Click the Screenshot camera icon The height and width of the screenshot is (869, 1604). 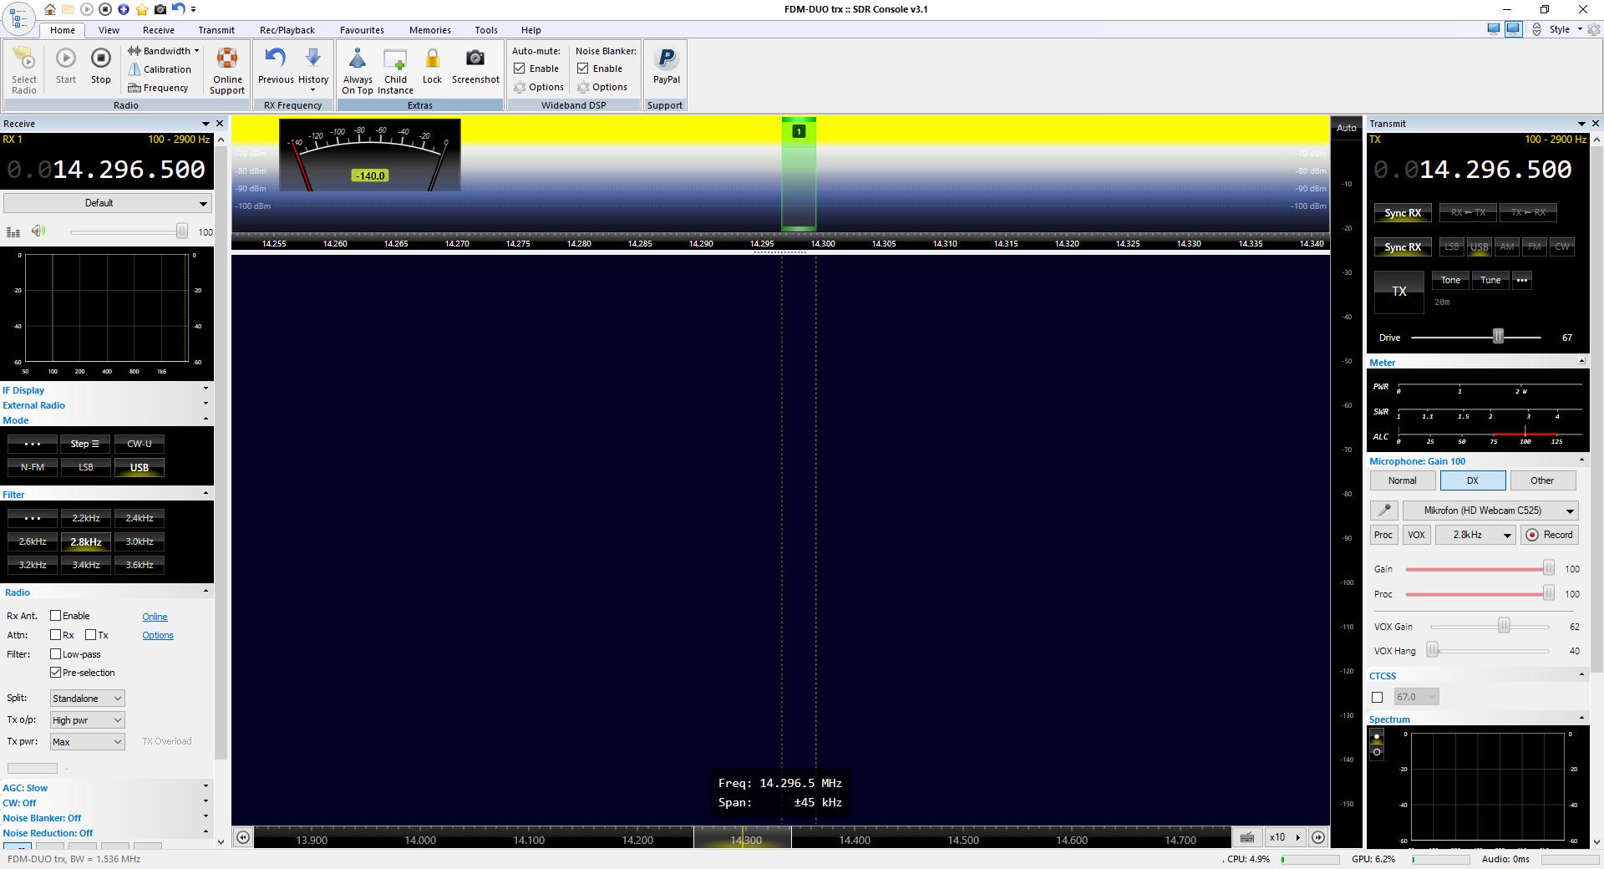point(475,59)
